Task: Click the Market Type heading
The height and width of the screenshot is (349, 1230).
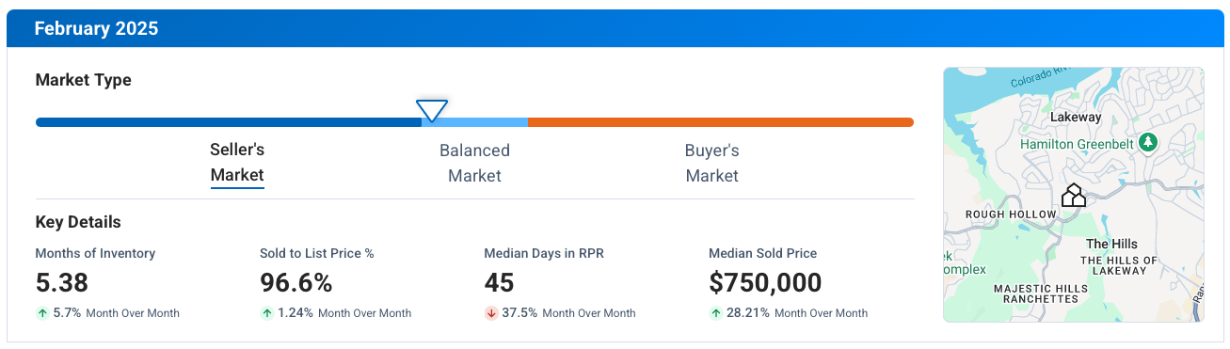Action: click(x=83, y=80)
